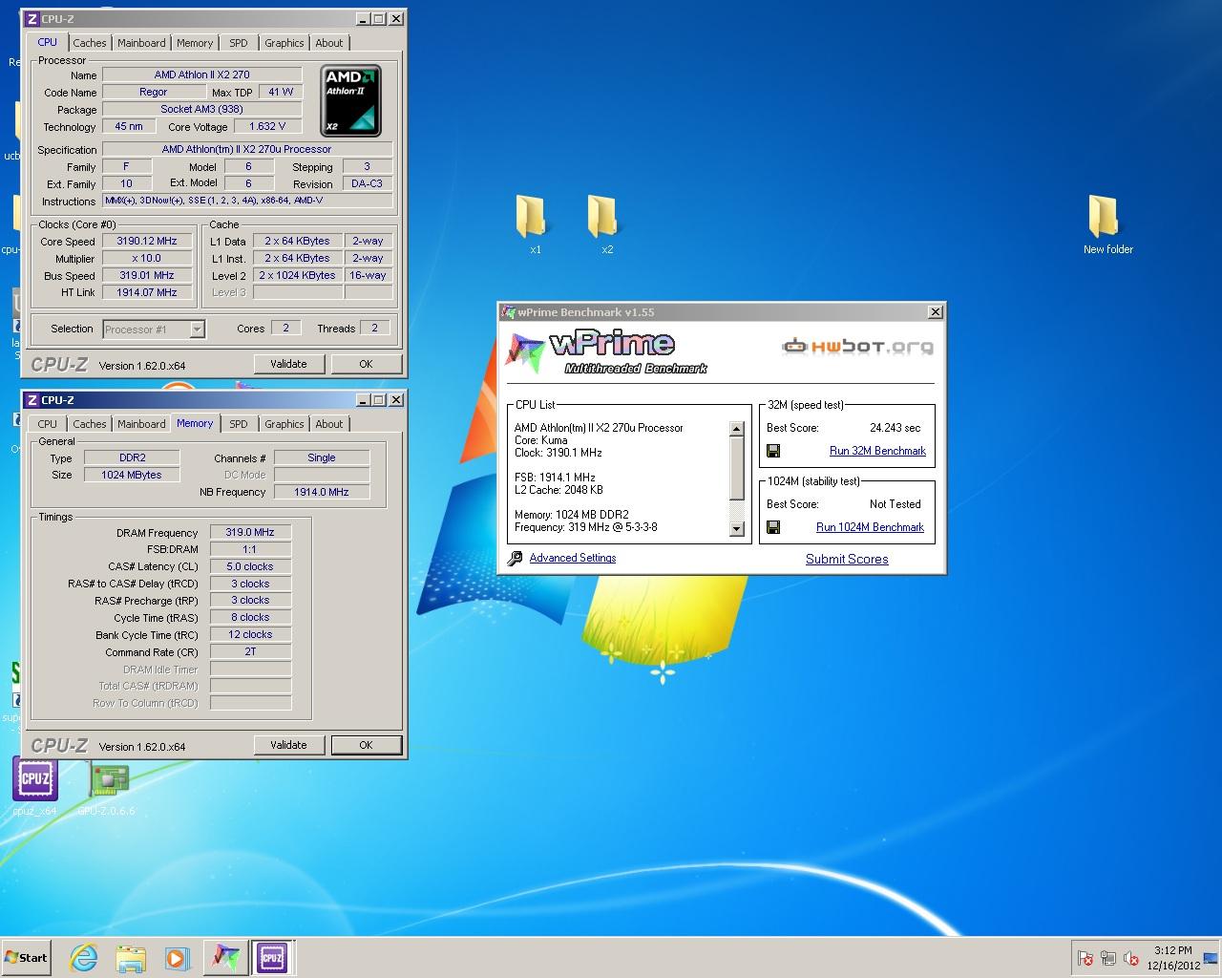Click the Bus Speed value 319.01 MHz

pos(147,276)
